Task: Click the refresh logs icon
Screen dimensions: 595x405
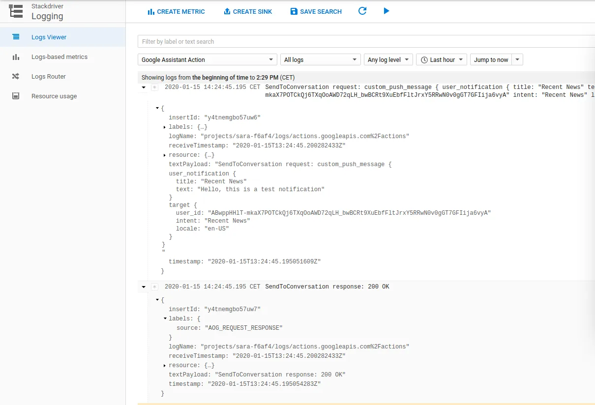Action: click(362, 11)
